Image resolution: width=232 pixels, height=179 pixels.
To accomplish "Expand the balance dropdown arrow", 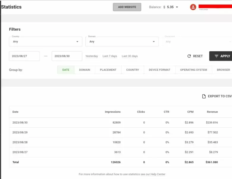I will point(177,7).
